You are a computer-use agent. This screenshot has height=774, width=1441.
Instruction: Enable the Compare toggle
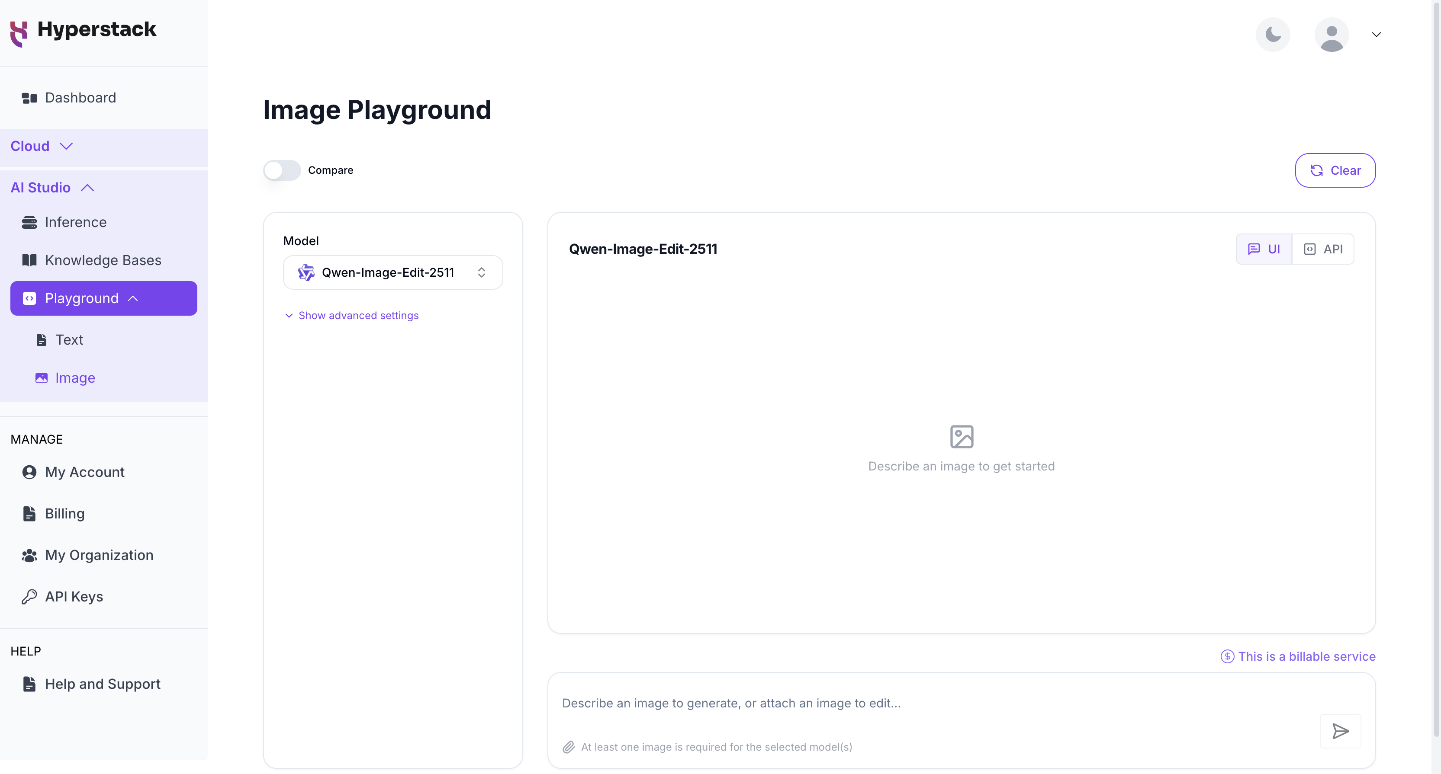coord(282,170)
